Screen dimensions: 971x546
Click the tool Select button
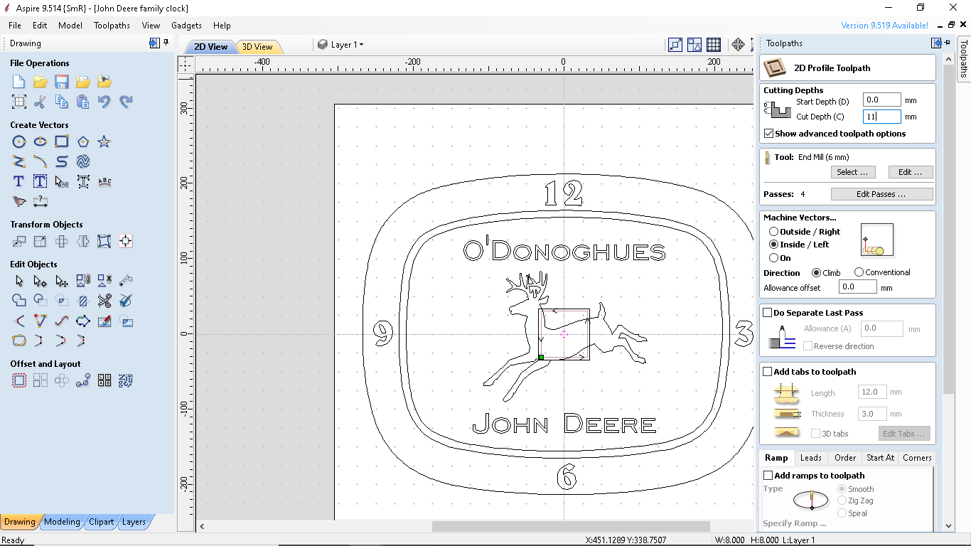point(852,171)
